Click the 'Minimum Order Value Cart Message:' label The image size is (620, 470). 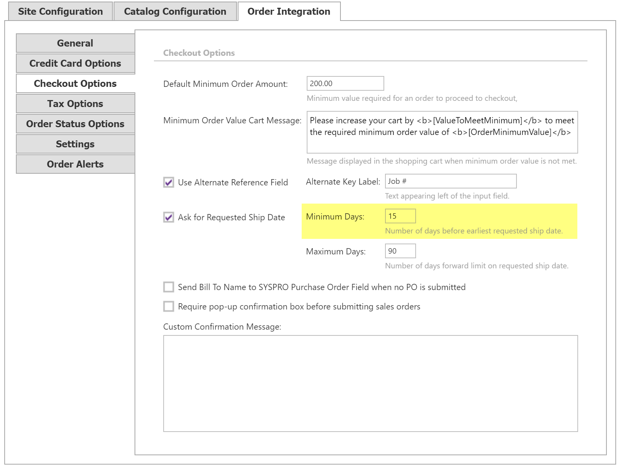[x=232, y=121]
